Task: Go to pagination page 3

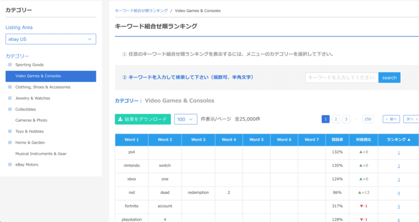Action: [x=346, y=119]
